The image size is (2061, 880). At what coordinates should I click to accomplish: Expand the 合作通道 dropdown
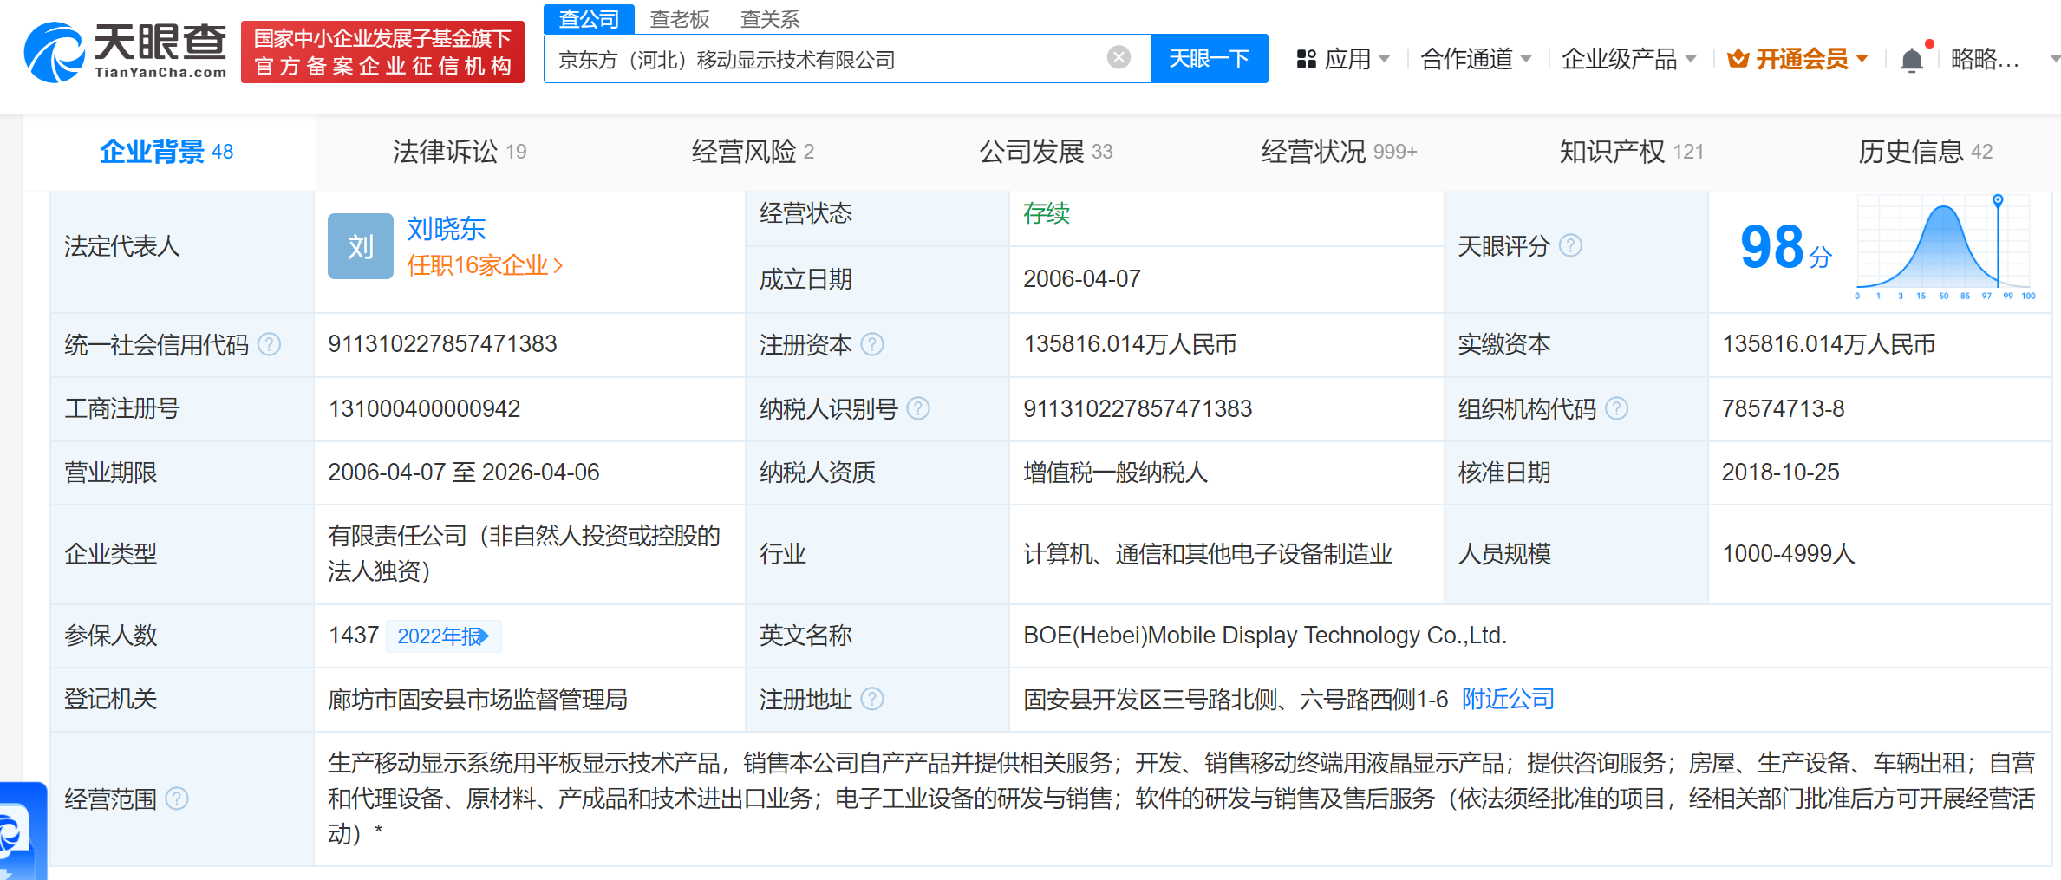click(x=1526, y=59)
